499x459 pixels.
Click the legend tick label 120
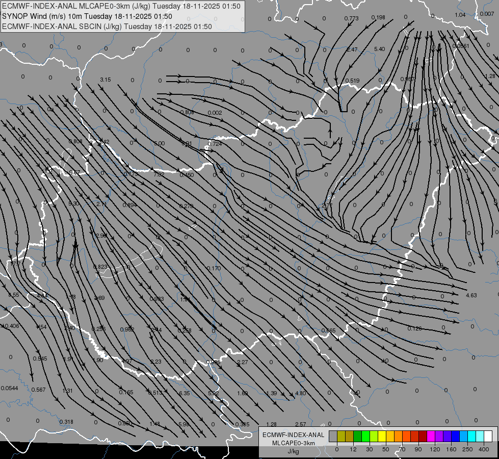coord(435,449)
